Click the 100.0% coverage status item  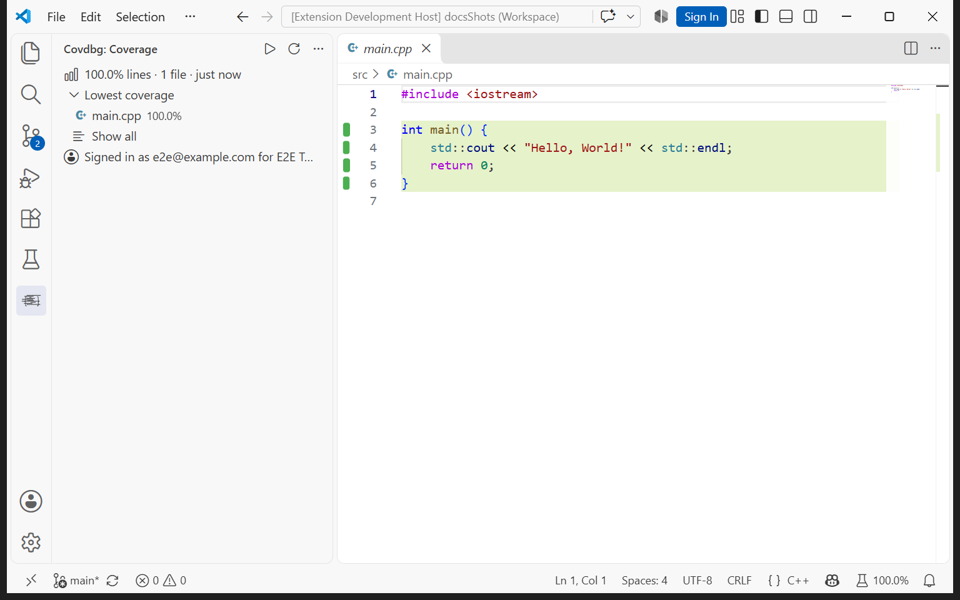882,581
